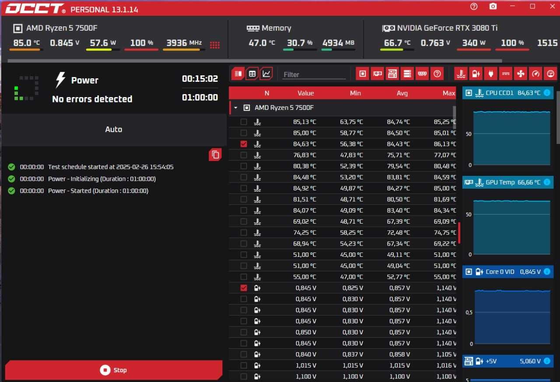Viewport: 560px width, 382px height.
Task: Switch to the table-only view
Action: pos(252,74)
